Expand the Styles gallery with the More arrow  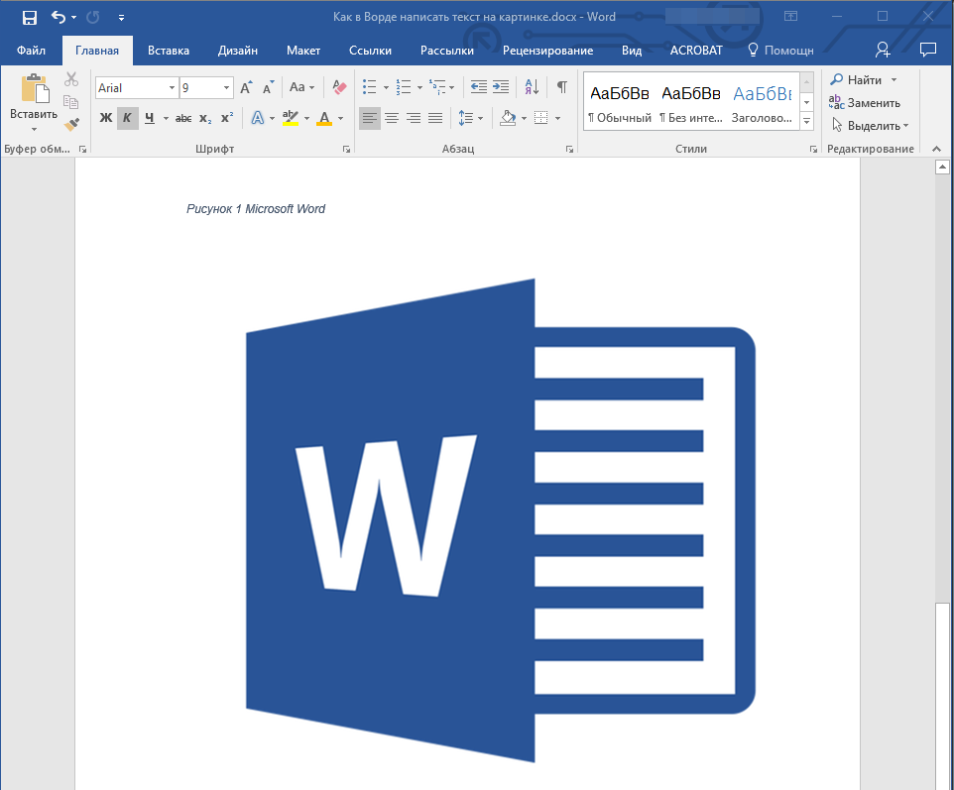pos(806,121)
